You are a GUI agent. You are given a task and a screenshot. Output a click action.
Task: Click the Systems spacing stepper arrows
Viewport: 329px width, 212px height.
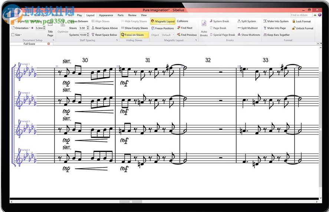coord(88,35)
